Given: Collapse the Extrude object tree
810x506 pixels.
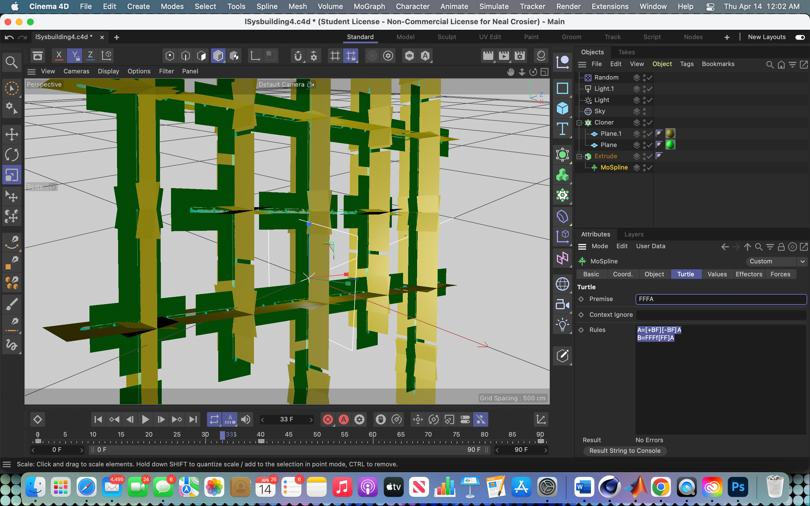Looking at the screenshot, I should [x=579, y=156].
